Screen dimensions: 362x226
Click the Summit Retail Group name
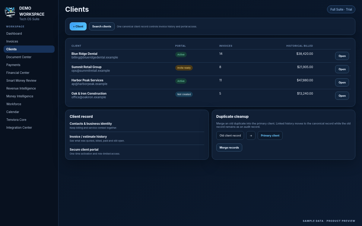pyautogui.click(x=87, y=67)
